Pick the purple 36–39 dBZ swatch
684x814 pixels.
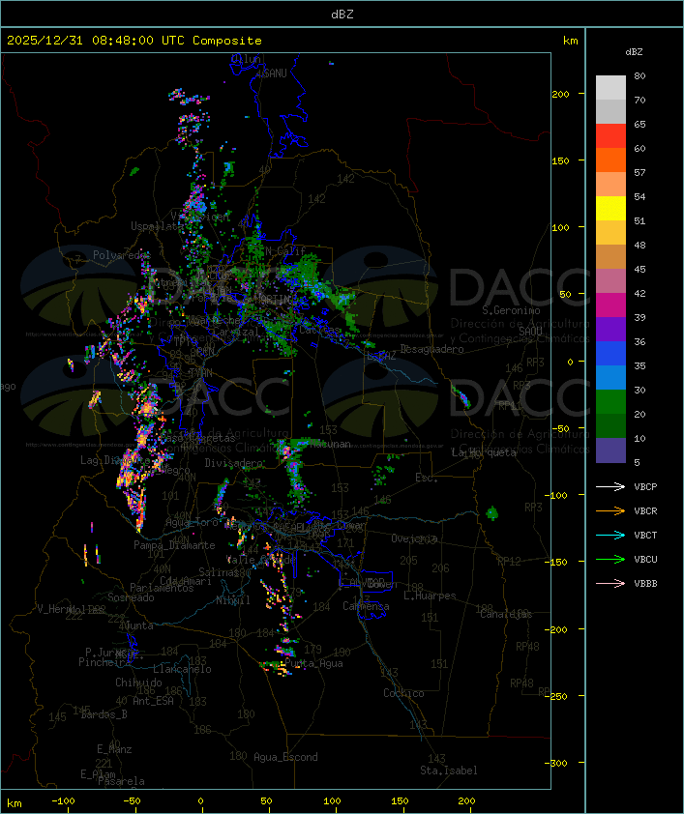[610, 329]
